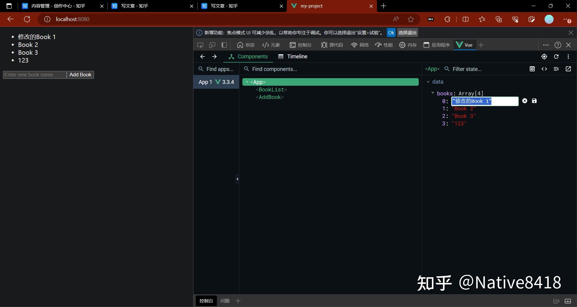The height and width of the screenshot is (307, 577).
Task: Open the DevTools customize three-dot menu
Action: pyautogui.click(x=546, y=45)
